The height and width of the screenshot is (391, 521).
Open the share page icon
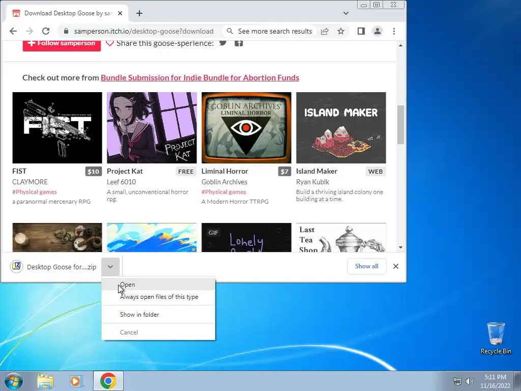(325, 31)
